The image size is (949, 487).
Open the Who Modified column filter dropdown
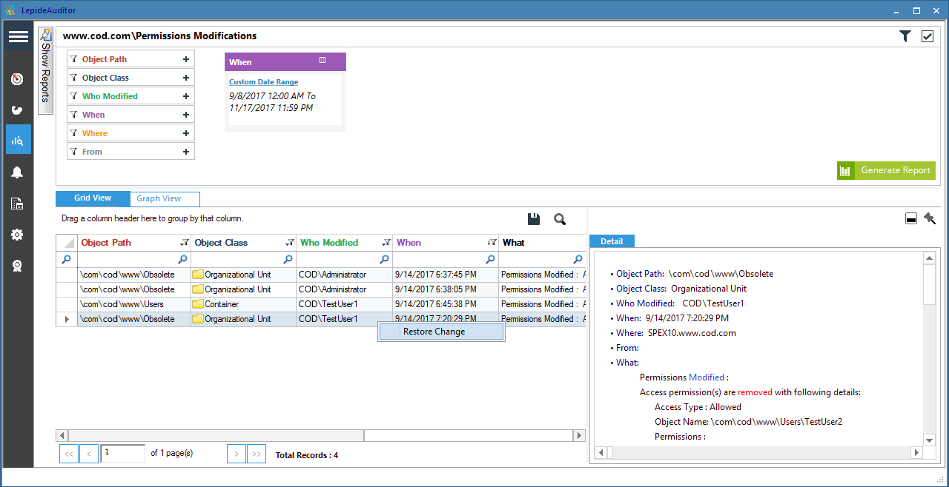386,243
